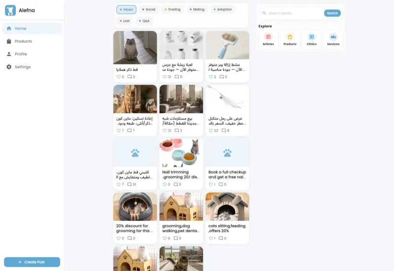Like the بيع مستلزمات شبه جديدة post
This screenshot has width=394, height=271.
pyautogui.click(x=164, y=131)
